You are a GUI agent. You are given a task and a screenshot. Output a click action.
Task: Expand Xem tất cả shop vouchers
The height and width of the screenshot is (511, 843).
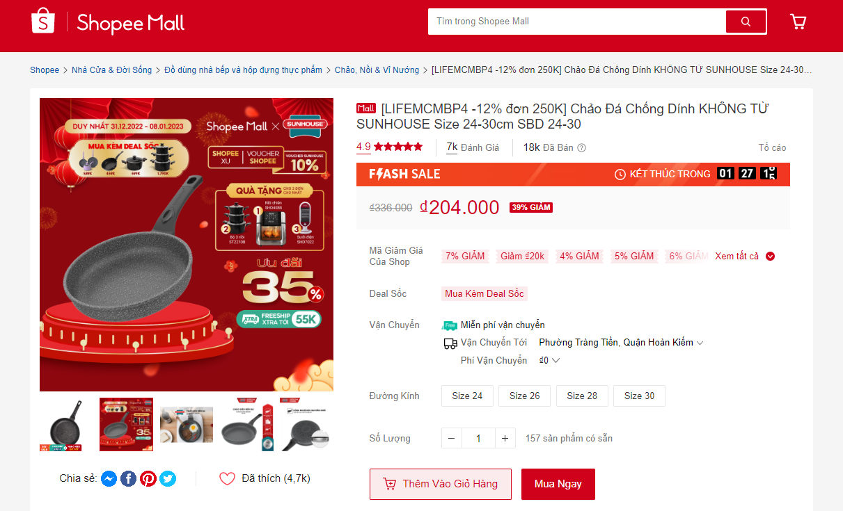[745, 256]
